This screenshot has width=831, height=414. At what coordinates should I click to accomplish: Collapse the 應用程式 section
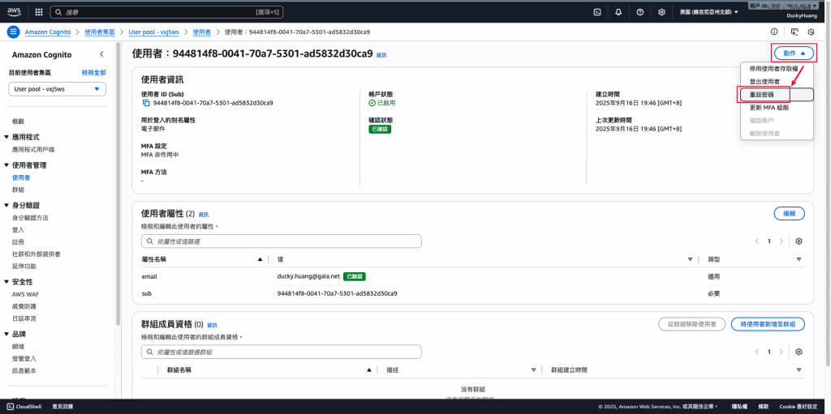[x=6, y=137]
